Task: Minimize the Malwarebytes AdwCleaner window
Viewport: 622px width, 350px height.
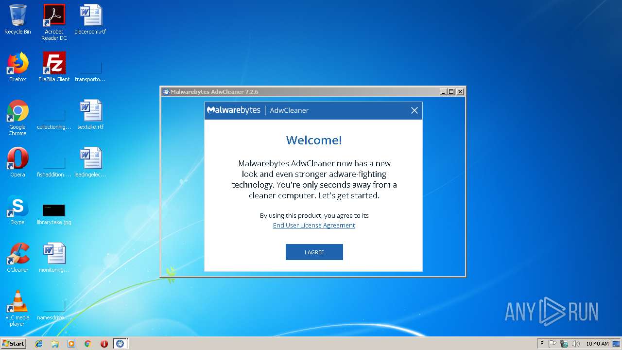Action: [x=443, y=91]
